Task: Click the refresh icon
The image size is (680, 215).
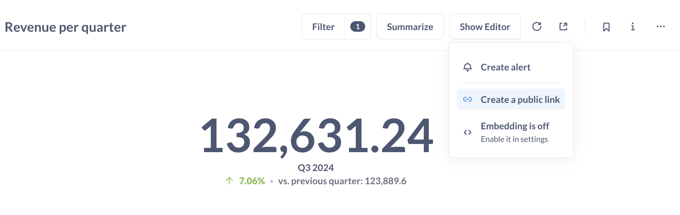Action: pyautogui.click(x=537, y=26)
